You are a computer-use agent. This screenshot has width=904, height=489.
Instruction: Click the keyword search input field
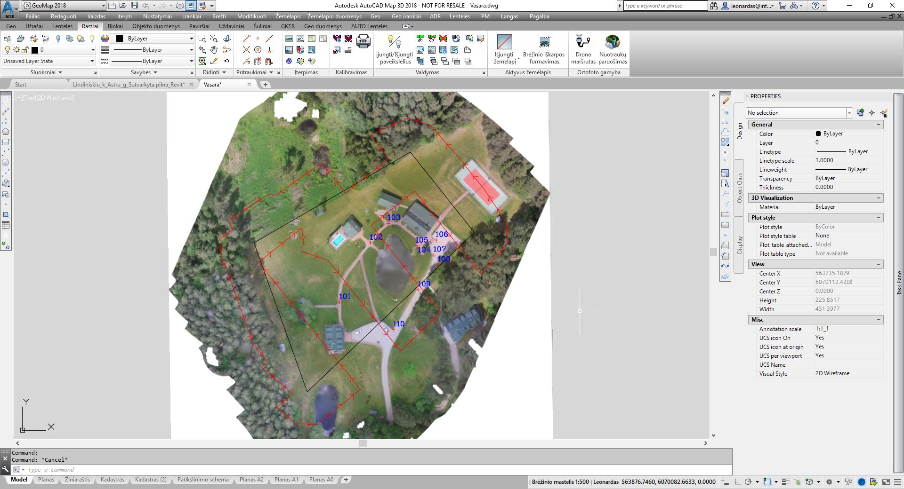[x=665, y=6]
